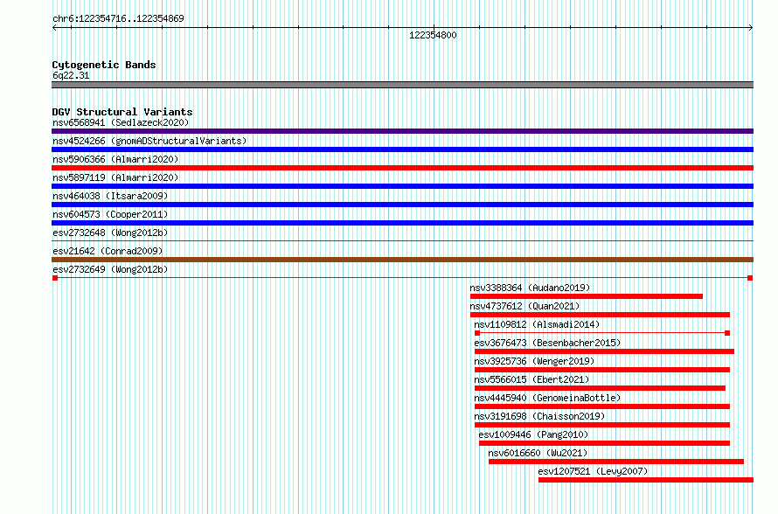
Task: Select nsv3191698 (Chaisson2019) label
Action: [540, 416]
